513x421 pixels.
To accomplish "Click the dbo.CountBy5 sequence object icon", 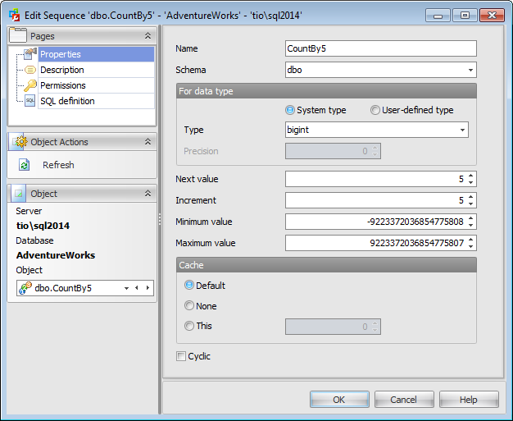I will 25,288.
